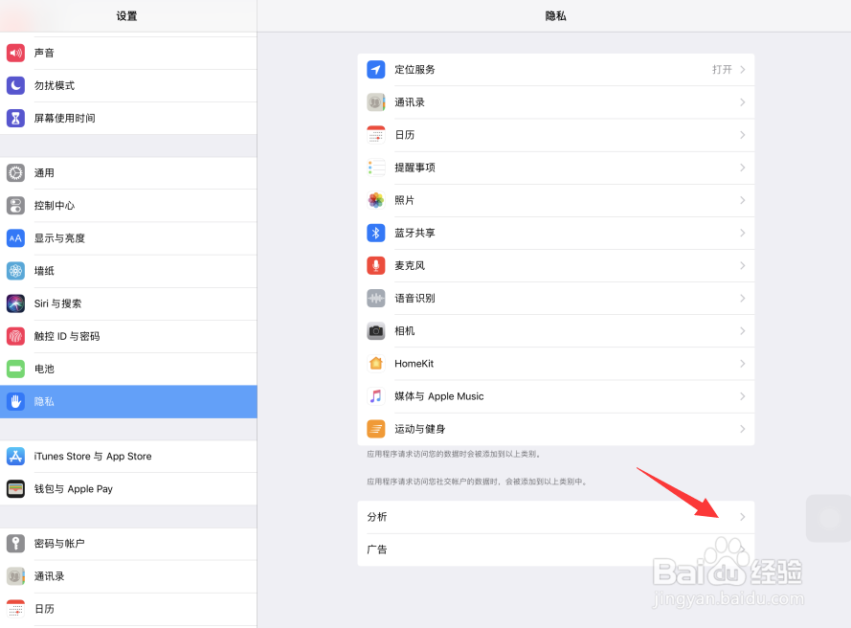This screenshot has height=628, width=851.
Task: Open iTunes Store 与 App Store settings
Action: pos(128,456)
